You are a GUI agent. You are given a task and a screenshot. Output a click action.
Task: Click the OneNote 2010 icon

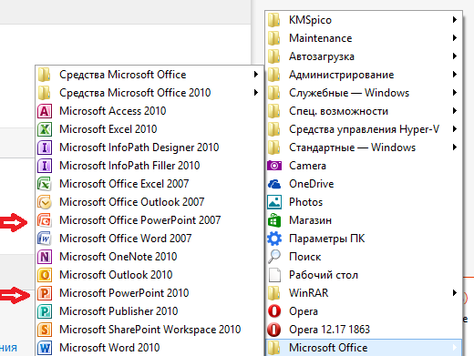click(x=45, y=257)
